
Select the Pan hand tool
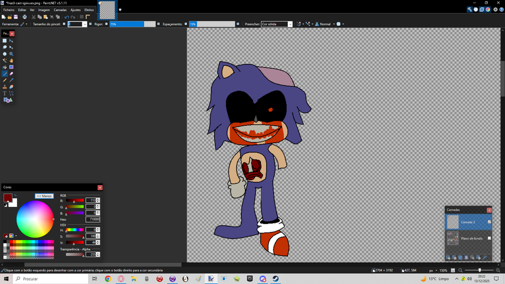[11, 61]
